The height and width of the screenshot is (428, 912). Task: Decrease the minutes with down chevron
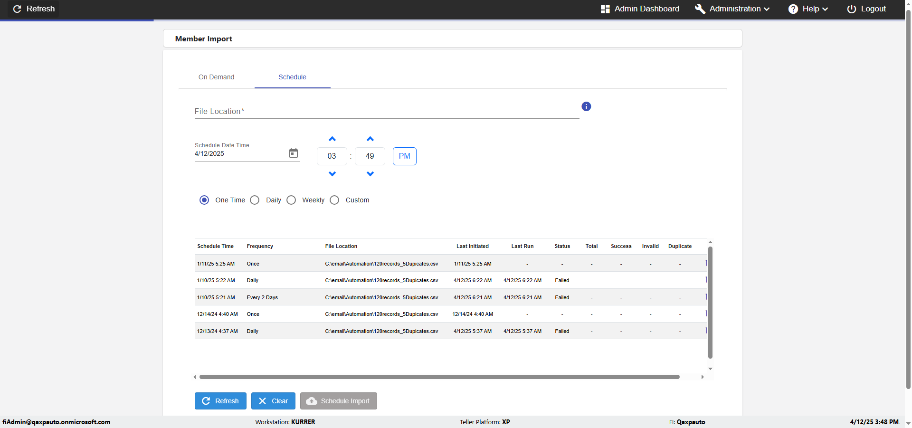370,174
